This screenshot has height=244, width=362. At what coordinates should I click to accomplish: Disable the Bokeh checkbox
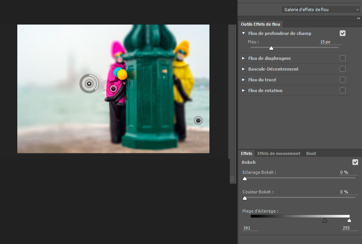(355, 162)
